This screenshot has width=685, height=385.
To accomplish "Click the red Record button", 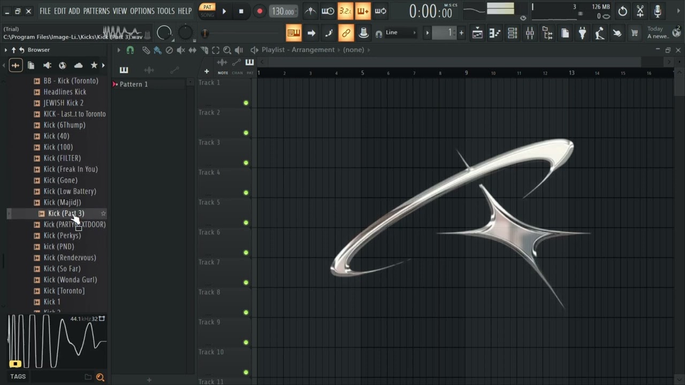I will [x=260, y=11].
